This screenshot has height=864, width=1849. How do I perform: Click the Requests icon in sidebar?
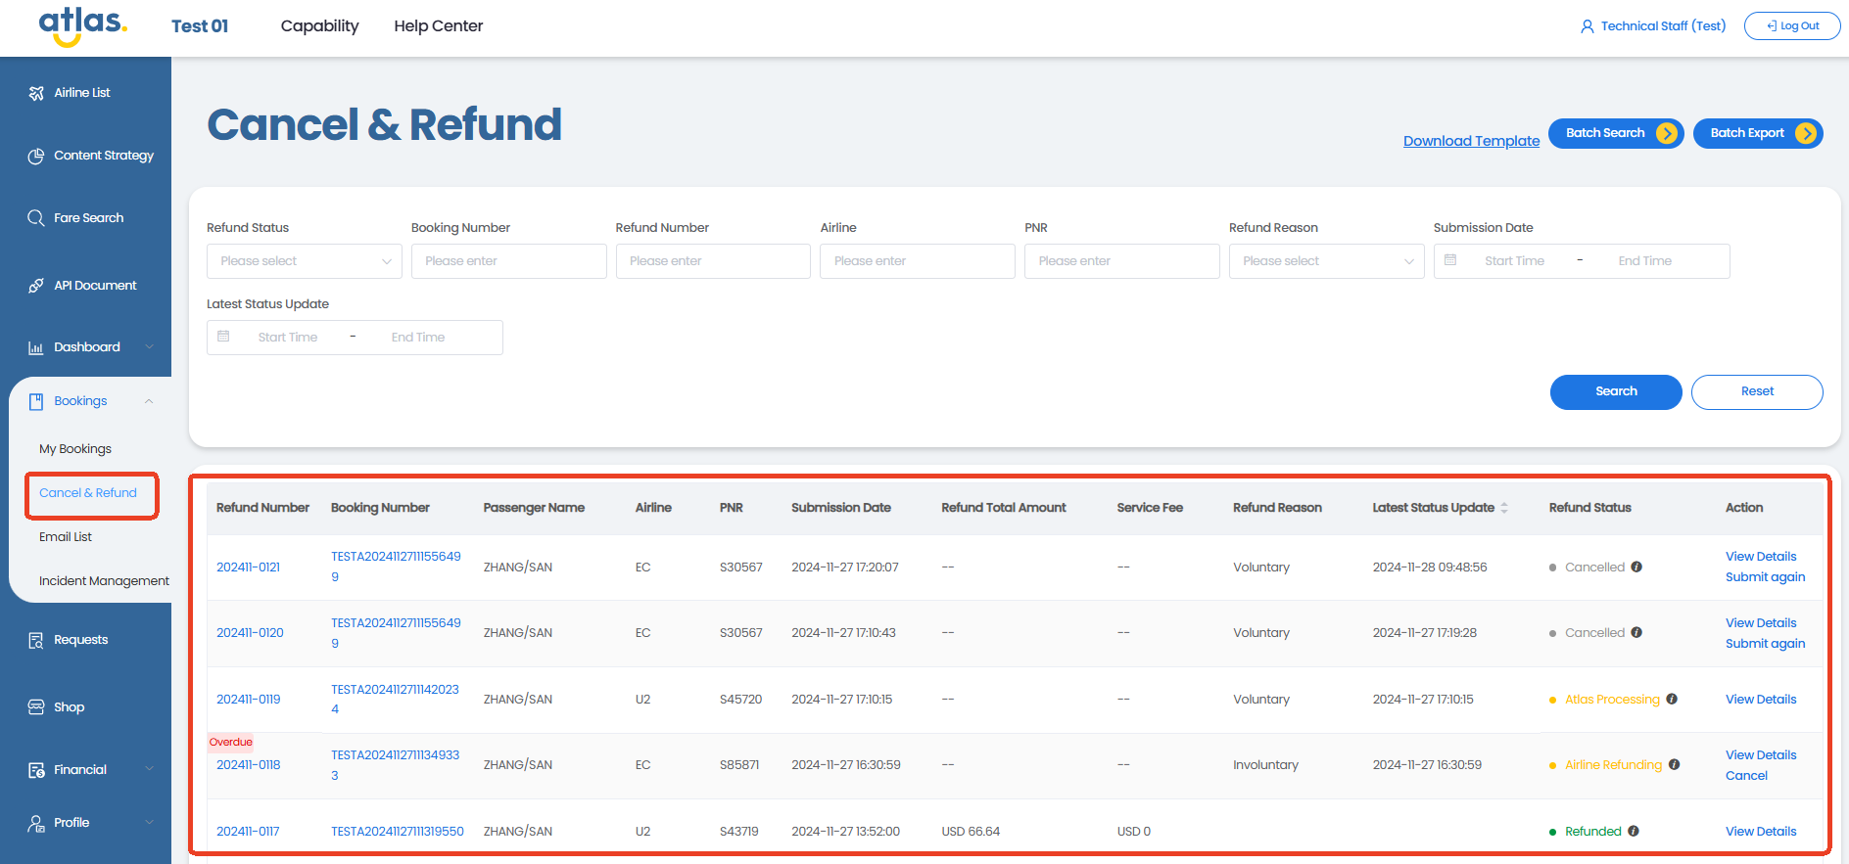[36, 640]
